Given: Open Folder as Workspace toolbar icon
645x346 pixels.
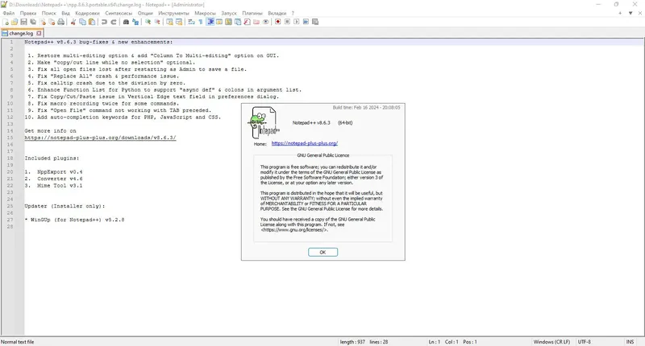Looking at the screenshot, I should 256,22.
